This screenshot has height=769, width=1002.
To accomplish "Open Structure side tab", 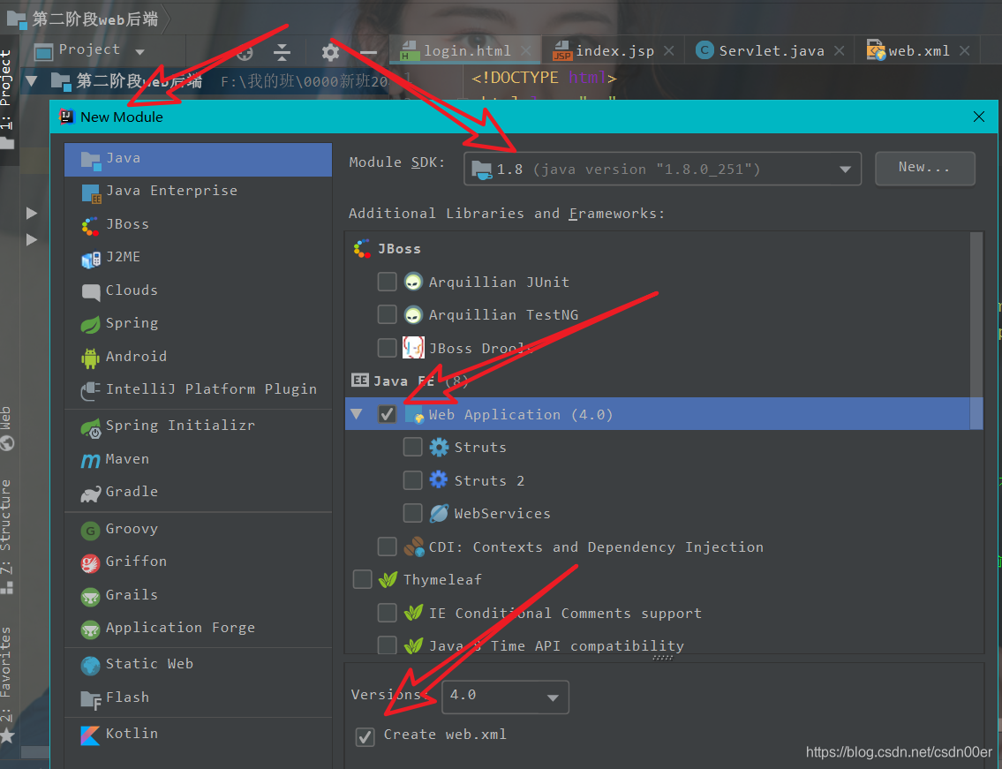I will (x=6, y=534).
